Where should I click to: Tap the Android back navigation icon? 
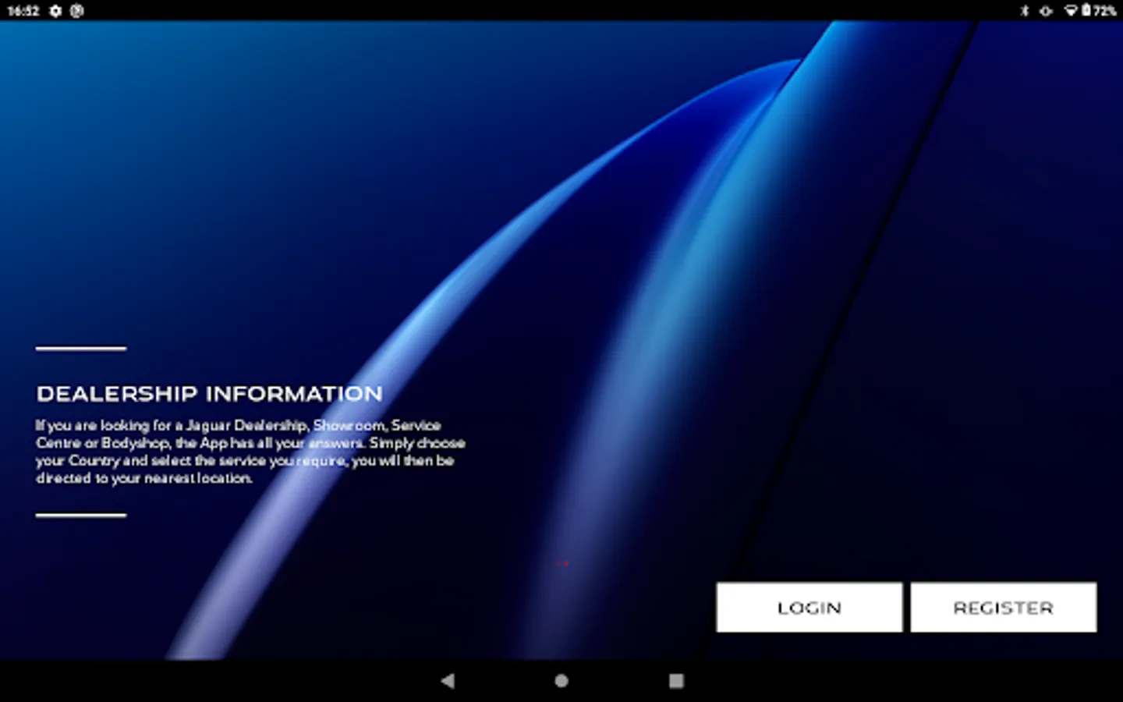(448, 681)
